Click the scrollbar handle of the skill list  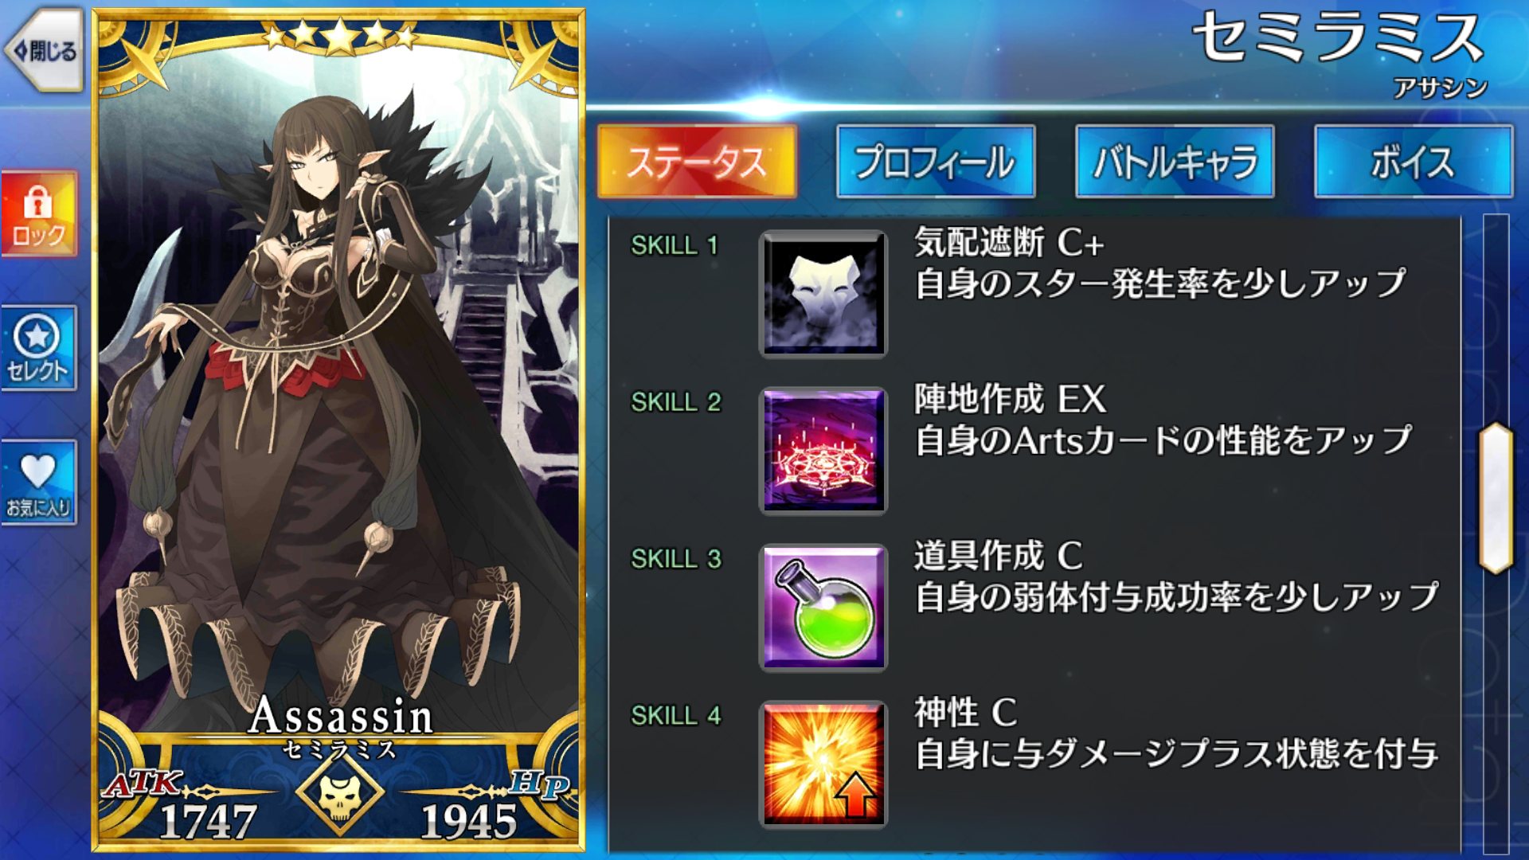tap(1496, 498)
